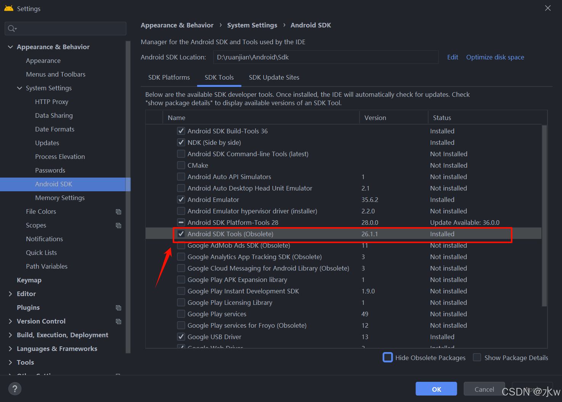Uncheck NDK (Side by side)

coord(181,143)
